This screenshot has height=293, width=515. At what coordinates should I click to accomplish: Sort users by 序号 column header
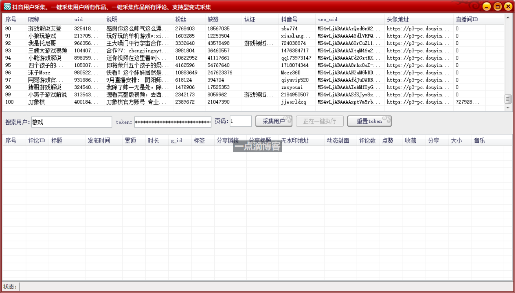click(x=15, y=19)
